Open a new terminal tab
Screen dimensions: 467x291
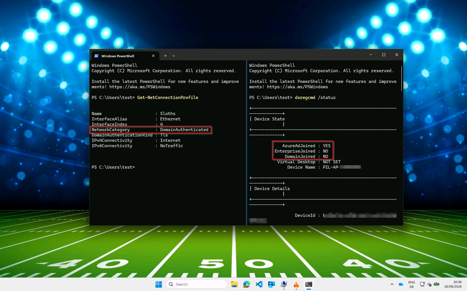(165, 56)
